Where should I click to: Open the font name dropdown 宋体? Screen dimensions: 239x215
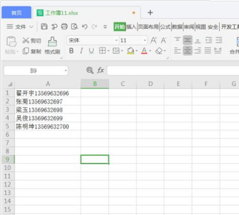pos(116,40)
